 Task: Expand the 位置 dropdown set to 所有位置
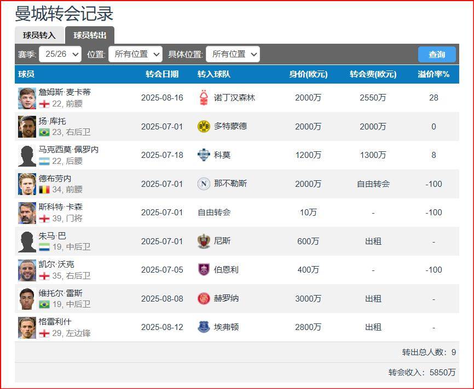pos(135,54)
